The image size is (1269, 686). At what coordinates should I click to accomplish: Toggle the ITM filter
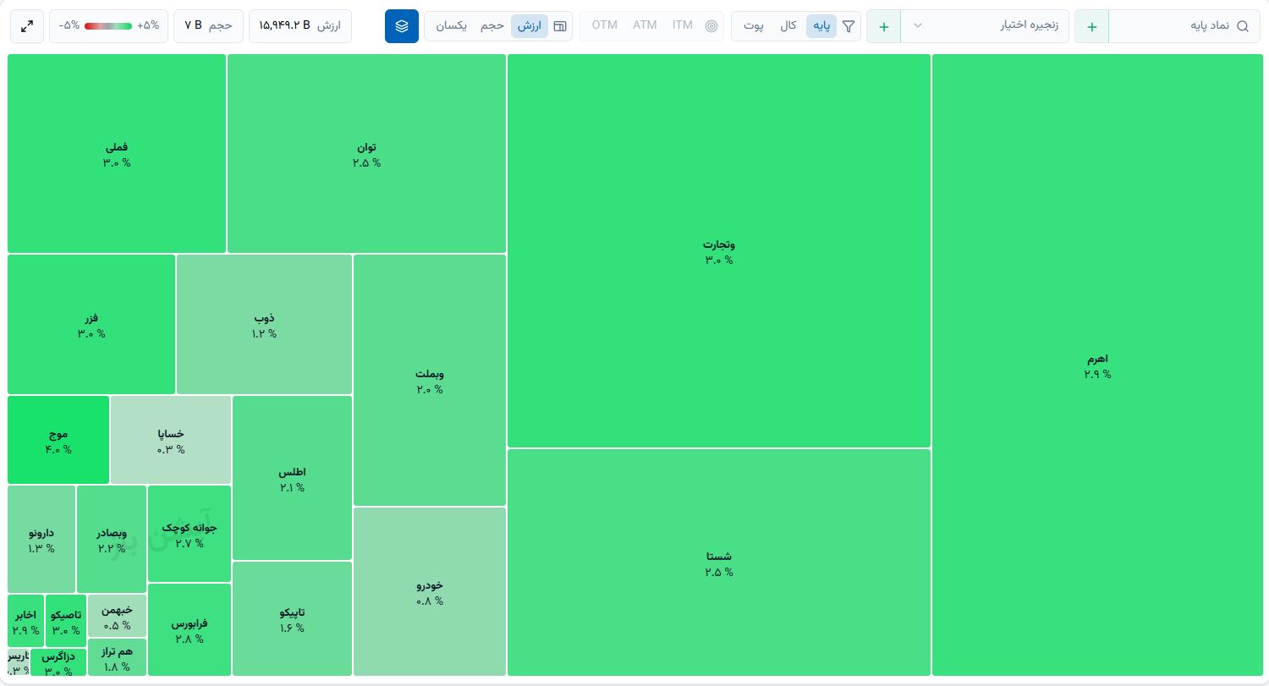(x=683, y=25)
